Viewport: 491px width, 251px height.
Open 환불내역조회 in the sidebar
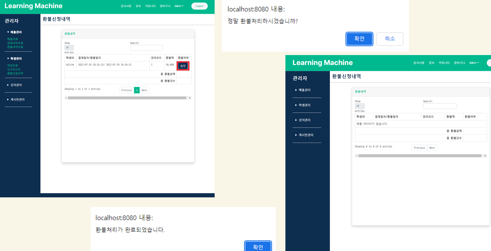15,47
